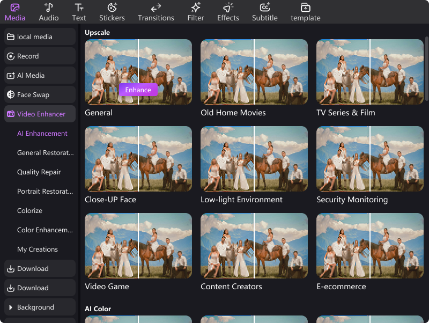The width and height of the screenshot is (429, 323).
Task: Open My Creations submenu item
Action: [38, 249]
